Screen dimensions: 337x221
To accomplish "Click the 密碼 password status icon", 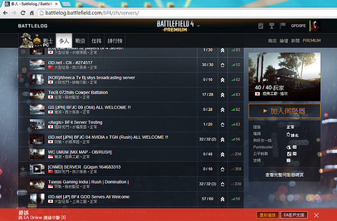I will coord(288,161).
